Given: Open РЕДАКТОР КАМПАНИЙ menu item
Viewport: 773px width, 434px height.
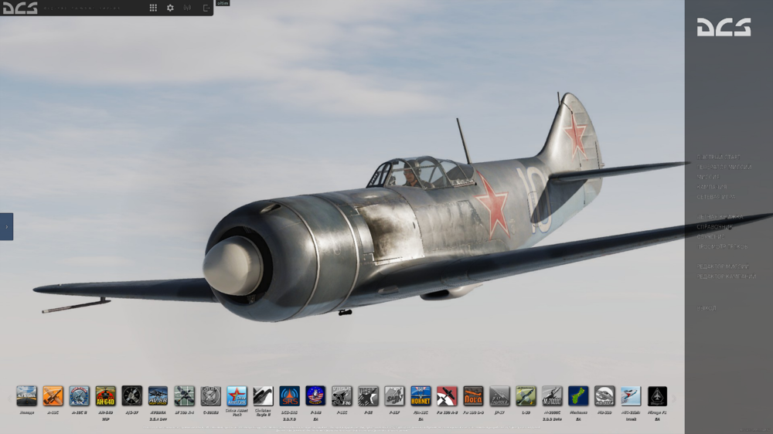Looking at the screenshot, I should 726,276.
